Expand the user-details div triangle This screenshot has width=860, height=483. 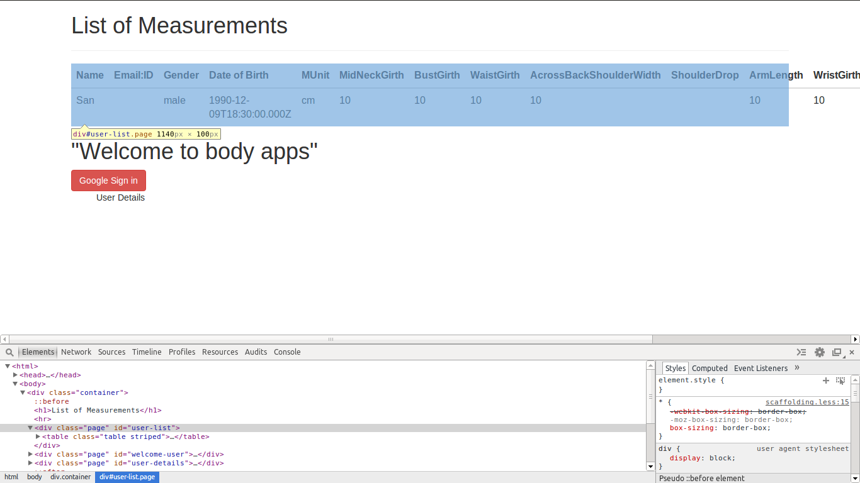pos(30,463)
